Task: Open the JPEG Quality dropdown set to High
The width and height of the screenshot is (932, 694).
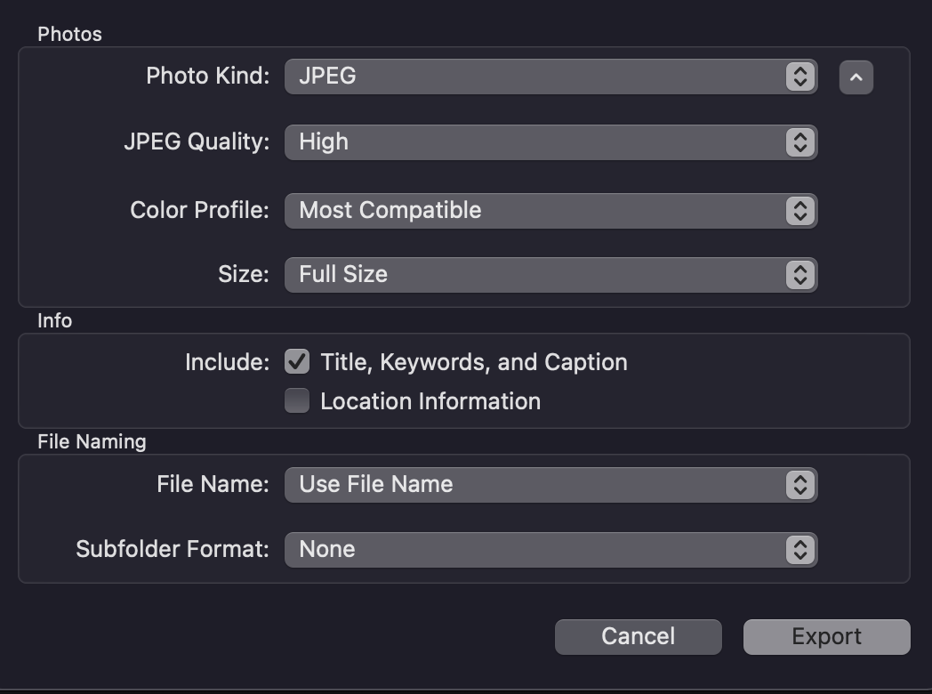Action: (534, 142)
